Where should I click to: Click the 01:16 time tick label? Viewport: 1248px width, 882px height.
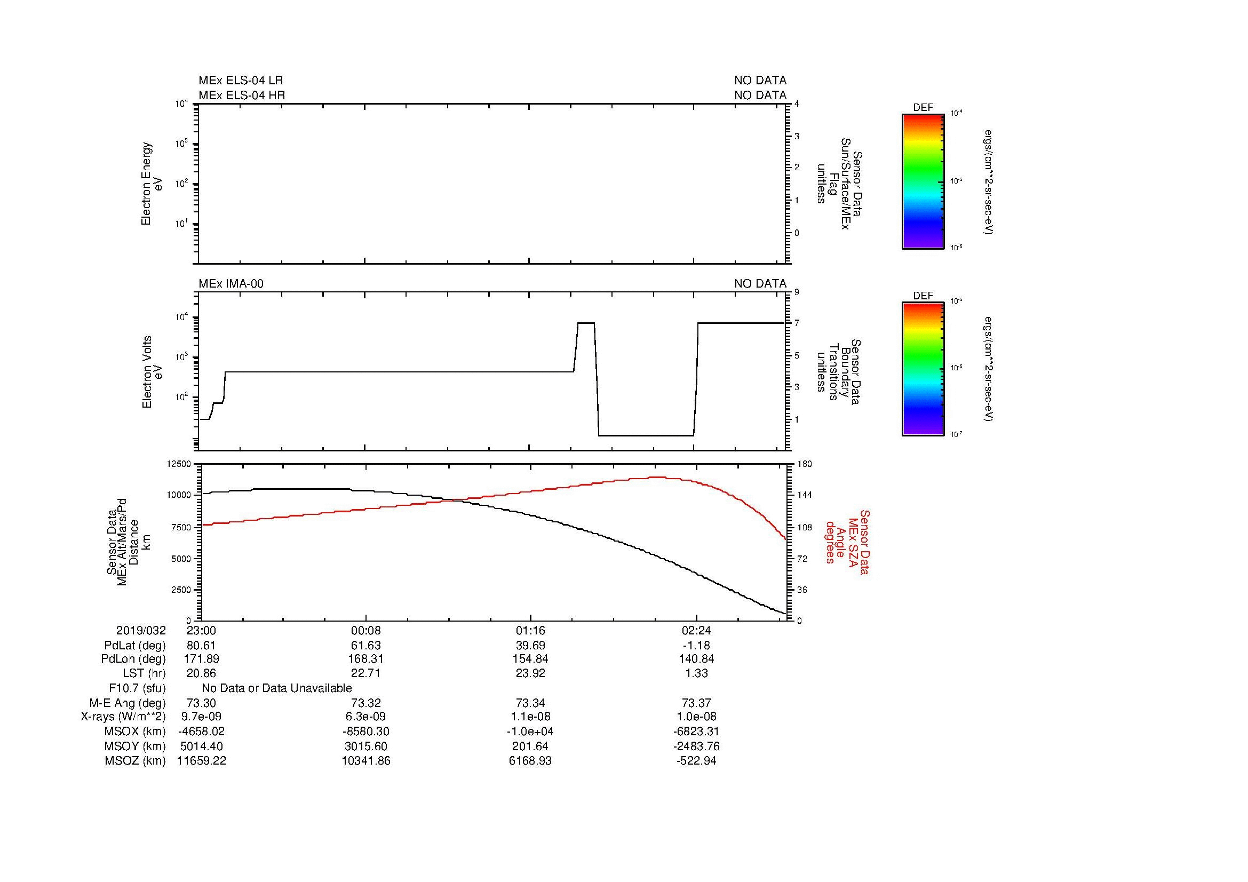point(530,630)
